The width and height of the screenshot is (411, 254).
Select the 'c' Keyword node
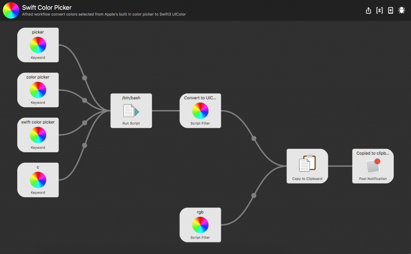coord(38,180)
